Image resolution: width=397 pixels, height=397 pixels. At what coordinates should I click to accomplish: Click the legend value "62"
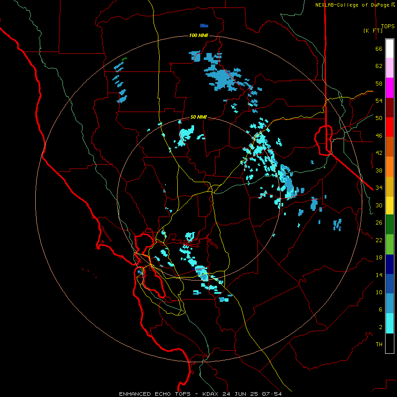click(x=379, y=66)
